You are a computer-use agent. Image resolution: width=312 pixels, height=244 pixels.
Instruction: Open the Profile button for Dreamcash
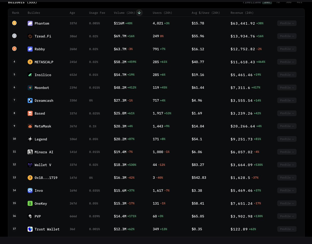pyautogui.click(x=287, y=100)
